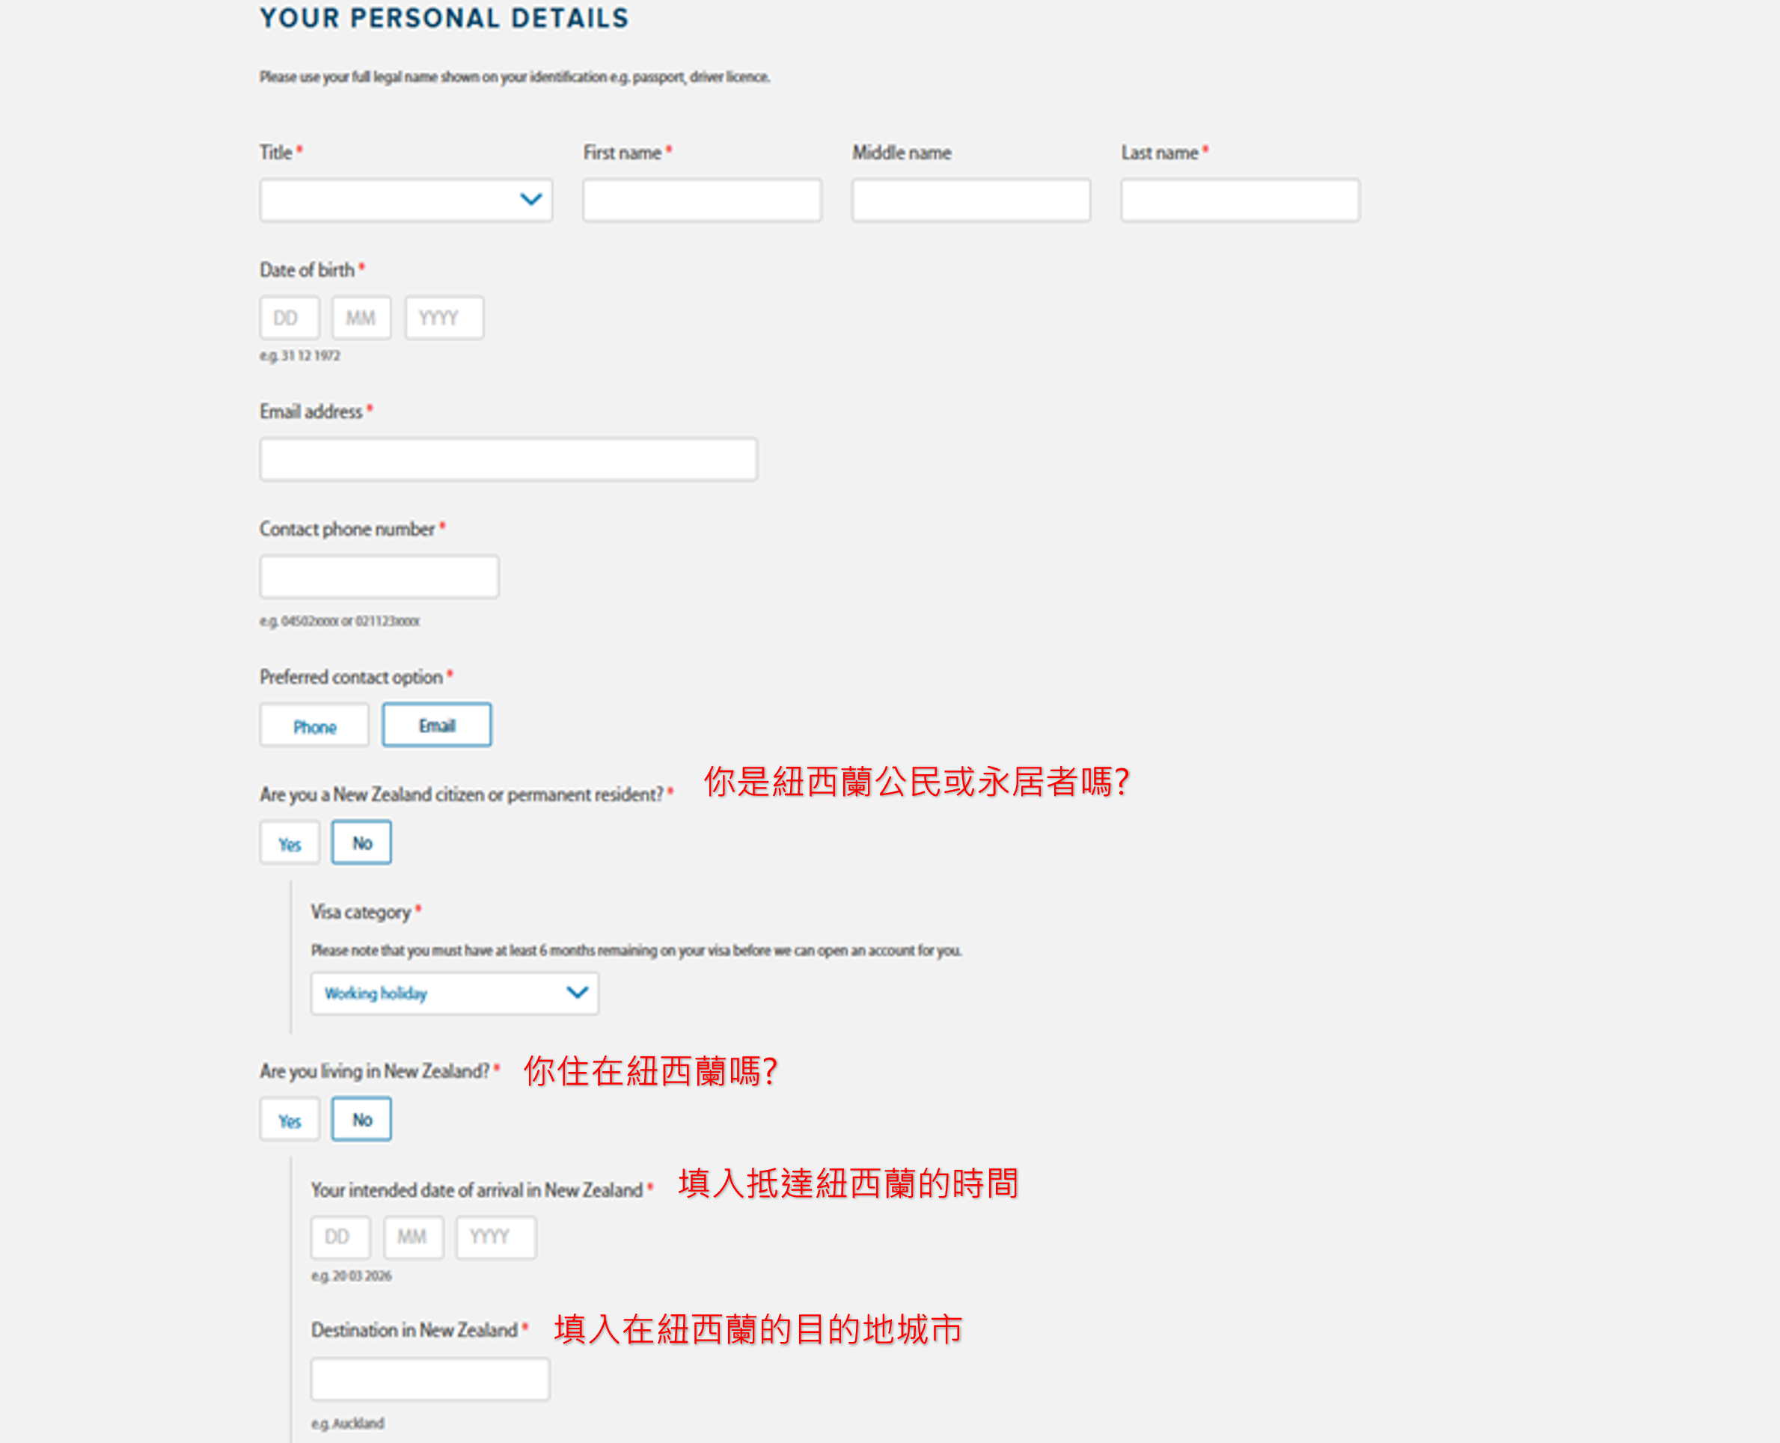Choose No for New Zealand citizen question
Image resolution: width=1780 pixels, height=1443 pixels.
361,843
